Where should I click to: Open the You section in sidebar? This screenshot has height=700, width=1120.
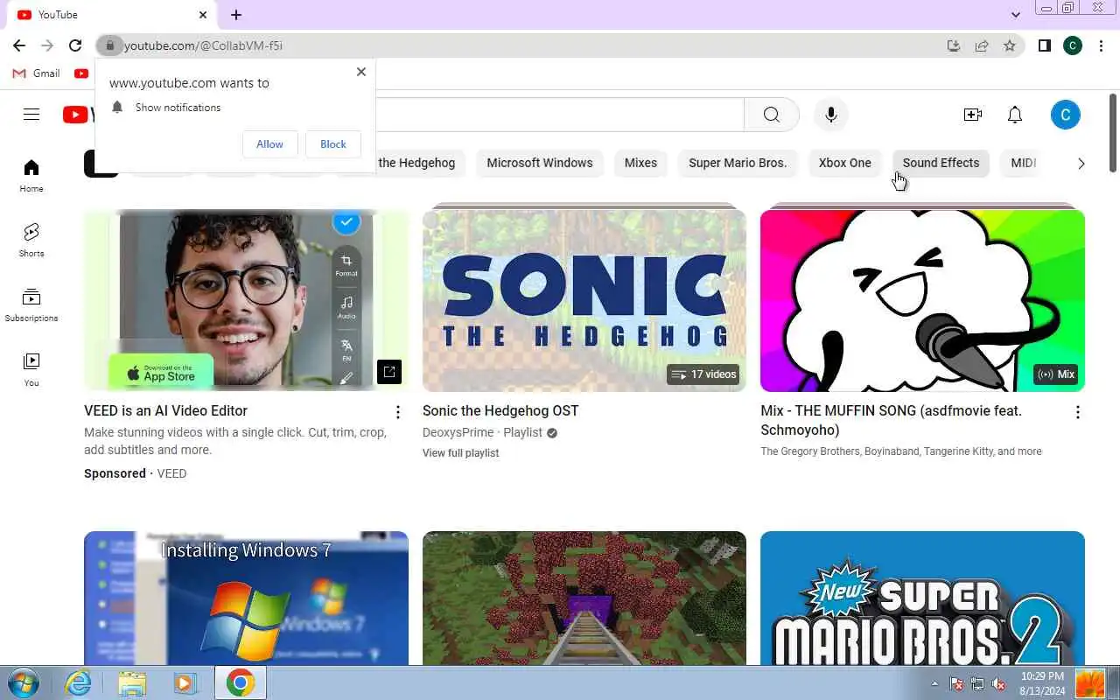point(31,370)
